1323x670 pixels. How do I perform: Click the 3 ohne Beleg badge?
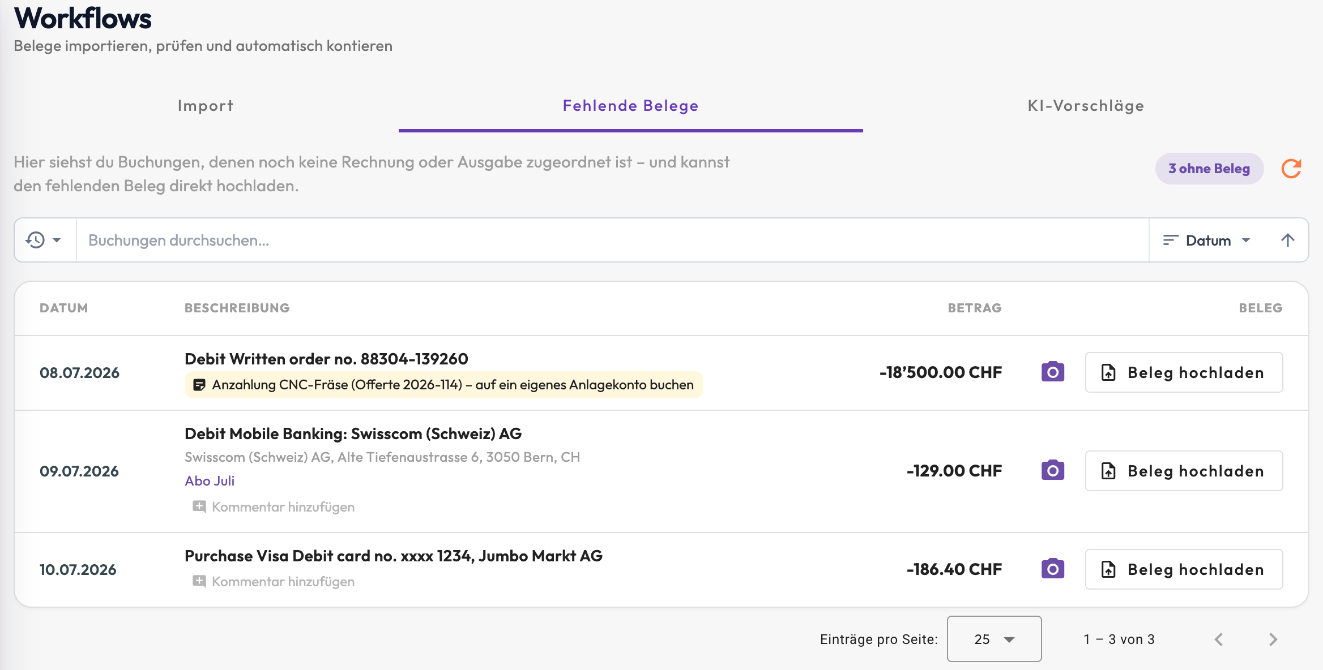click(x=1209, y=169)
